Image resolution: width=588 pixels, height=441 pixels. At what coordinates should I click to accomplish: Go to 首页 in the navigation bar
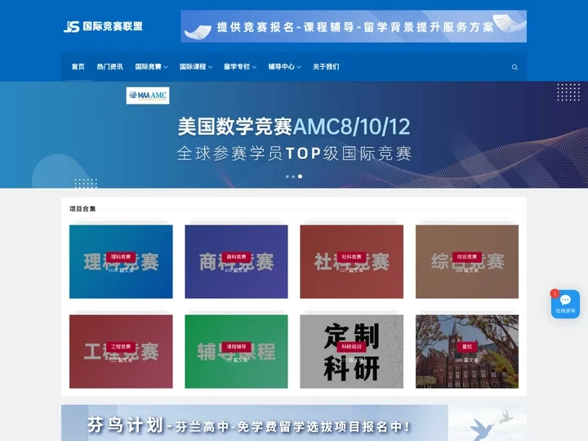coord(78,67)
